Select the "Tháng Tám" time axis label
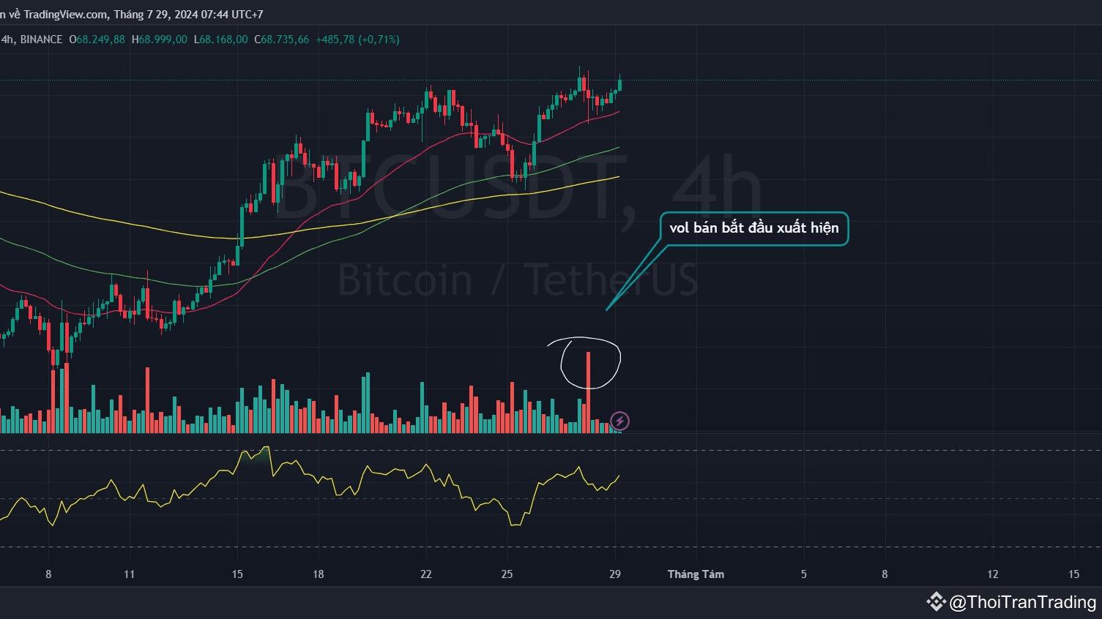Viewport: 1102px width, 619px height. coord(696,574)
